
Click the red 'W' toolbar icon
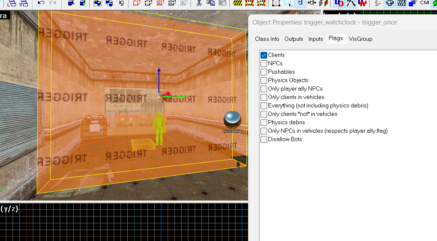coord(362,3)
